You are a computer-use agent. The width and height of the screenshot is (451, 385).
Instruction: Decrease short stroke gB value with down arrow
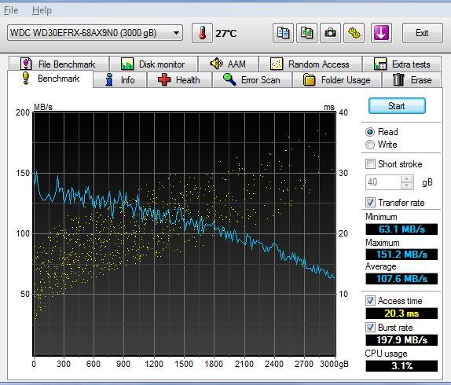point(406,185)
